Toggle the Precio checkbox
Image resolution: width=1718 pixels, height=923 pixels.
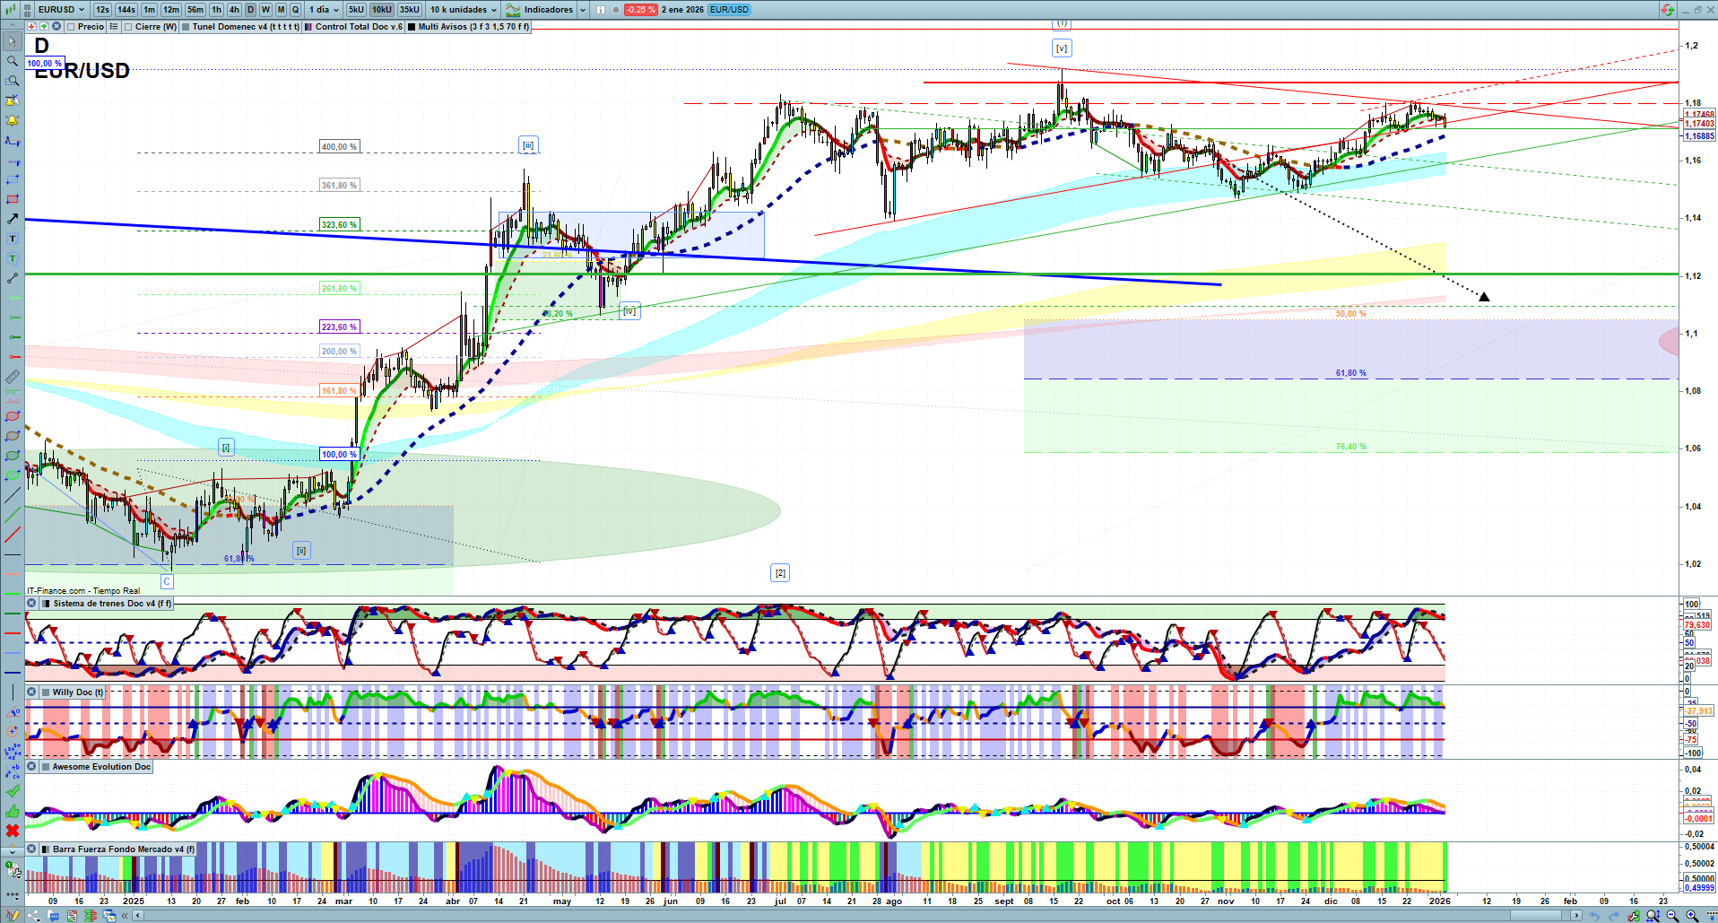point(72,27)
